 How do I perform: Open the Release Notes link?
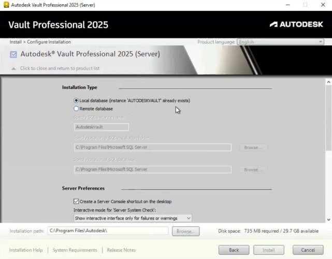pos(121,250)
